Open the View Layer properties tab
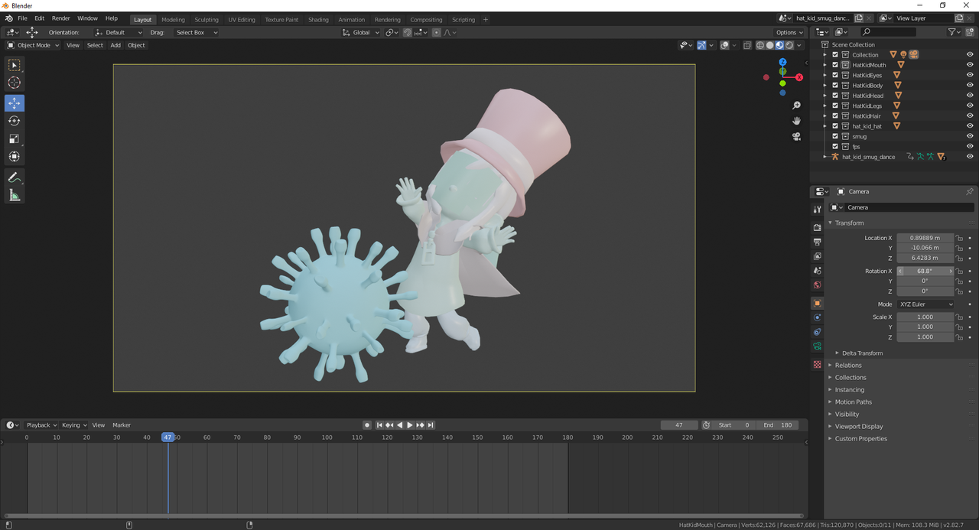Viewport: 979px width, 530px height. 817,256
